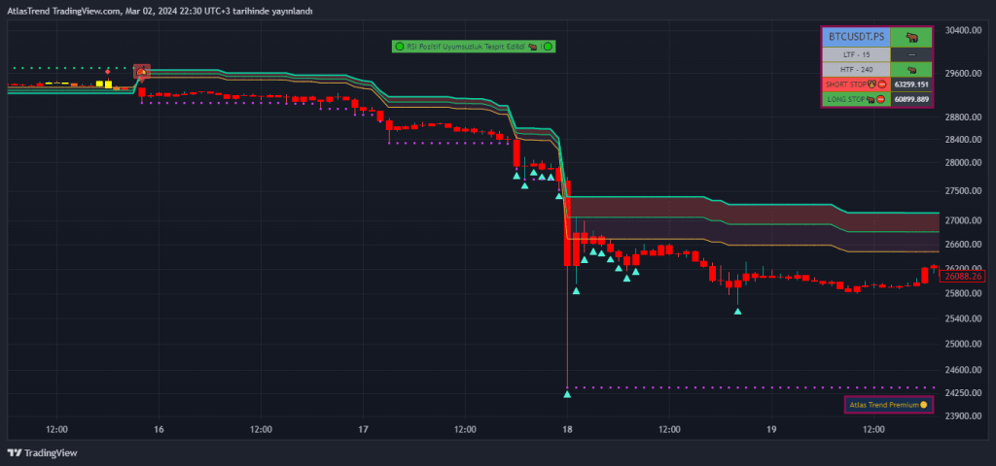Select the bear signal marker near date 16
This screenshot has width=996, height=466.
(x=142, y=73)
